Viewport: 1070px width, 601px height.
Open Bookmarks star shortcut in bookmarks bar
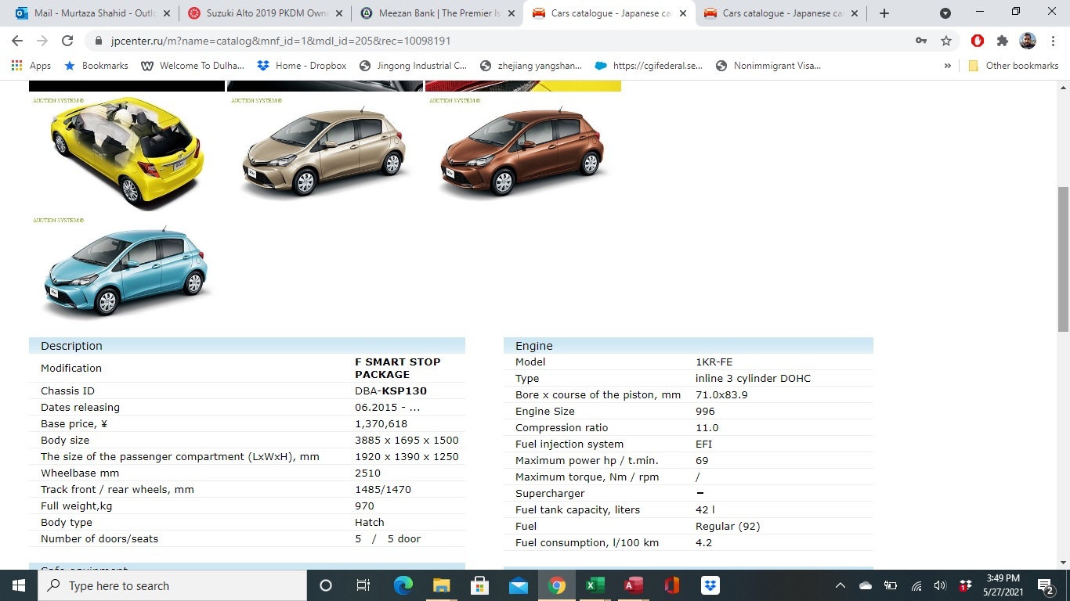click(x=96, y=66)
